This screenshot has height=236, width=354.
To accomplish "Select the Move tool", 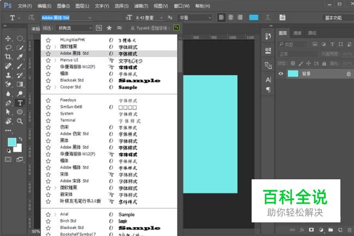I will (x=8, y=39).
